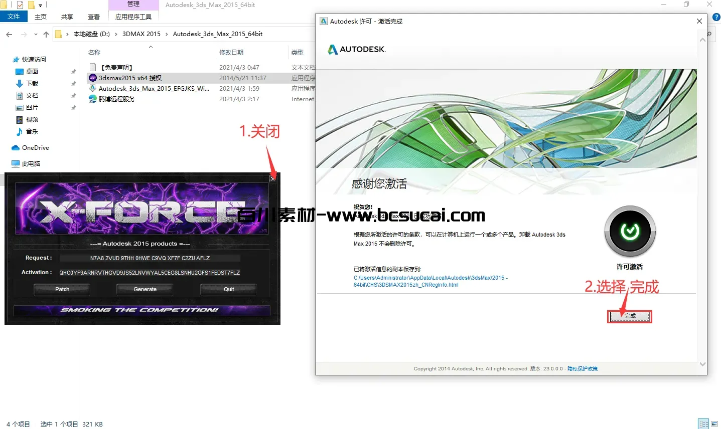The image size is (721, 429).
Task: Click the new folder icon in title bar
Action: [x=31, y=5]
